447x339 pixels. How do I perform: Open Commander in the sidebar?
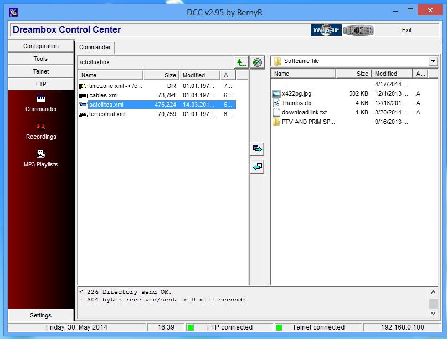(41, 103)
